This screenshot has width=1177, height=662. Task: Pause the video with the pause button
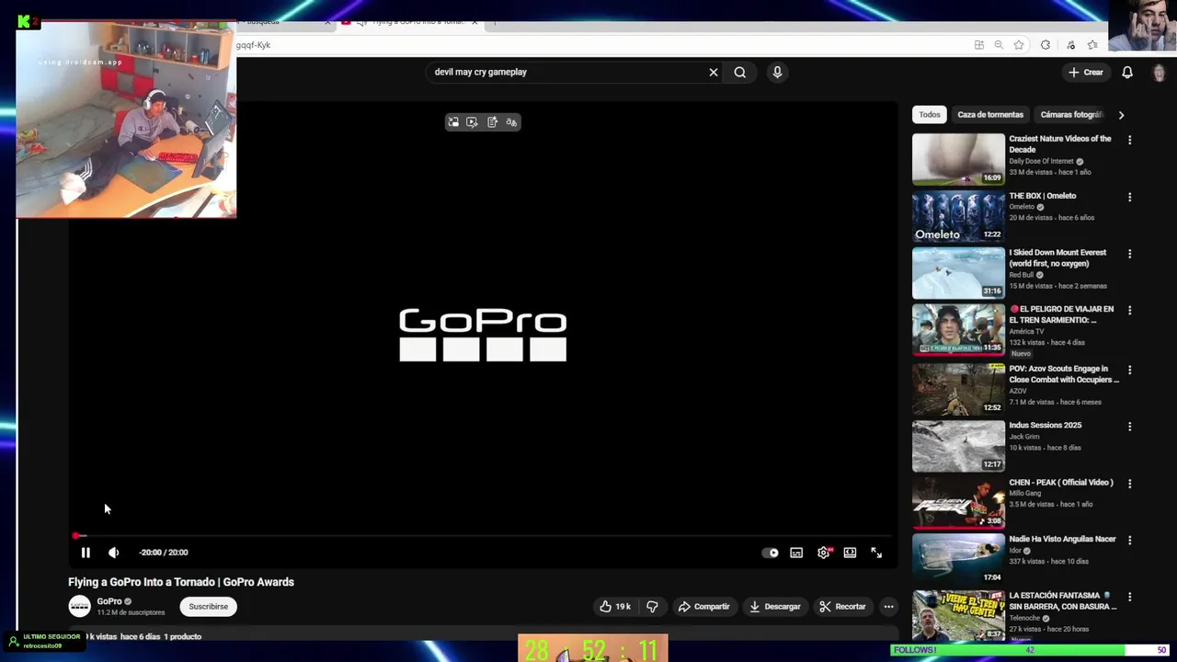point(86,553)
